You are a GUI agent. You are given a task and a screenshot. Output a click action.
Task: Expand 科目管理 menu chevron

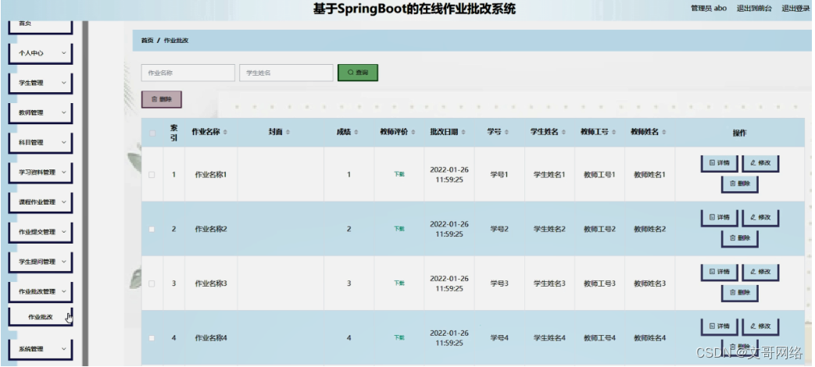click(x=64, y=142)
